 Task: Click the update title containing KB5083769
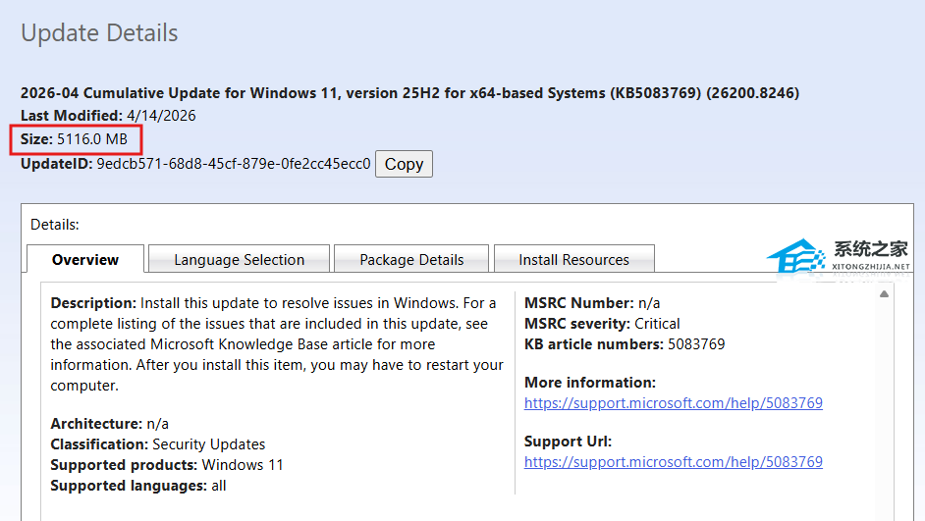point(410,93)
